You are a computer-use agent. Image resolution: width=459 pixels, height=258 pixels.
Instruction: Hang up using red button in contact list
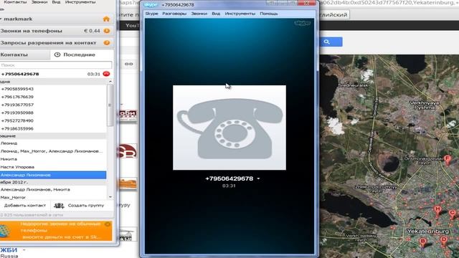[106, 74]
